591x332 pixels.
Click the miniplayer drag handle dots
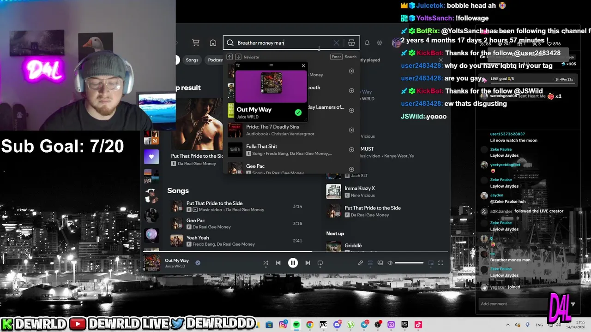(271, 65)
